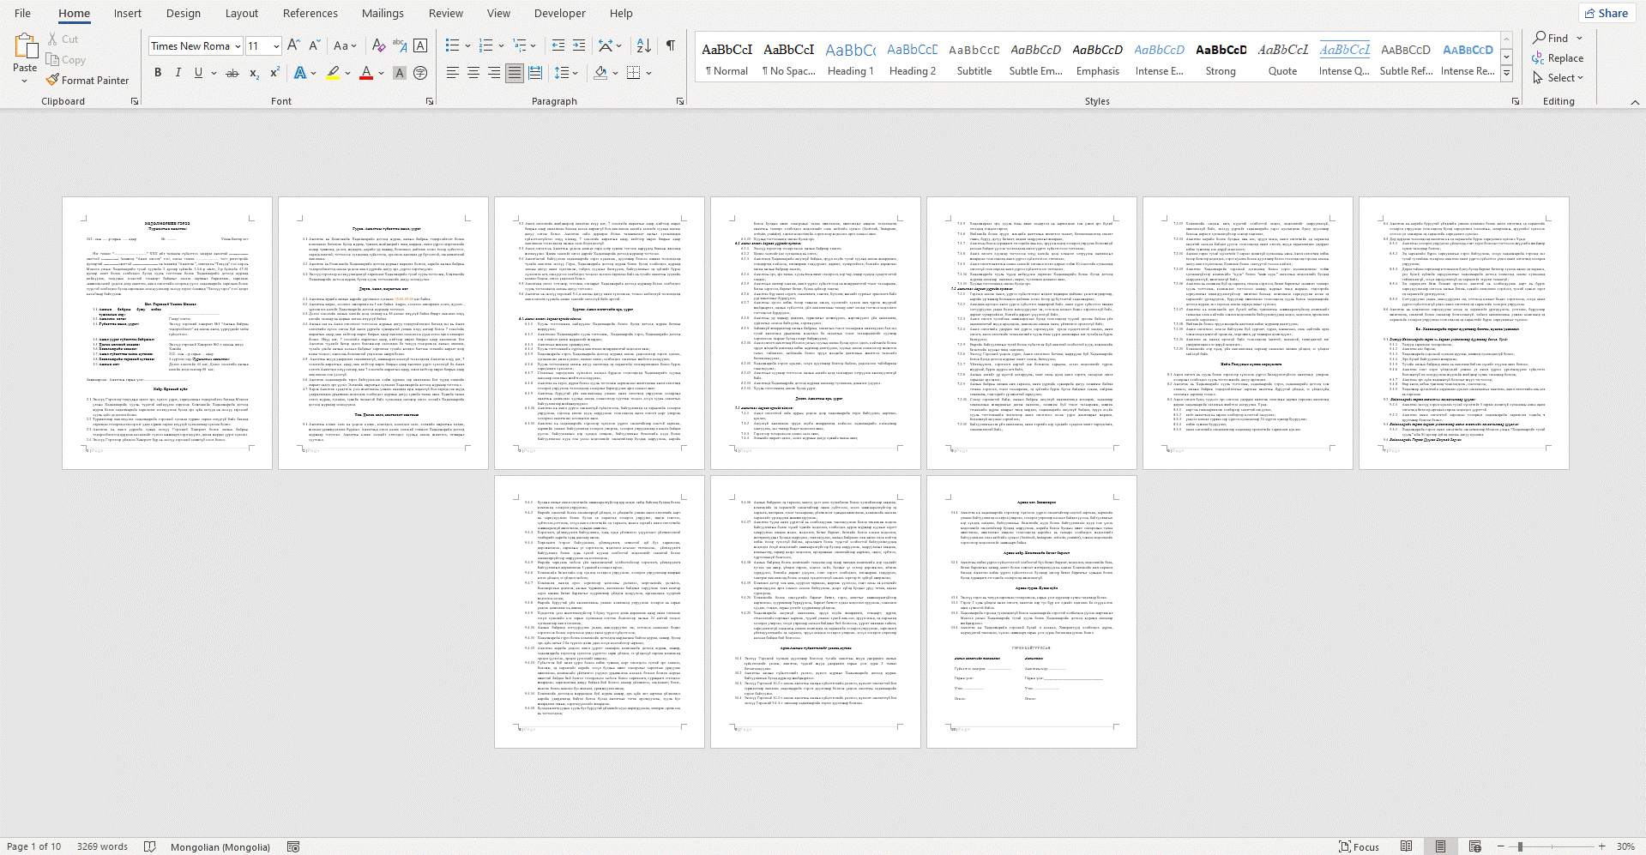The height and width of the screenshot is (855, 1646).
Task: Apply character shading
Action: click(x=400, y=73)
